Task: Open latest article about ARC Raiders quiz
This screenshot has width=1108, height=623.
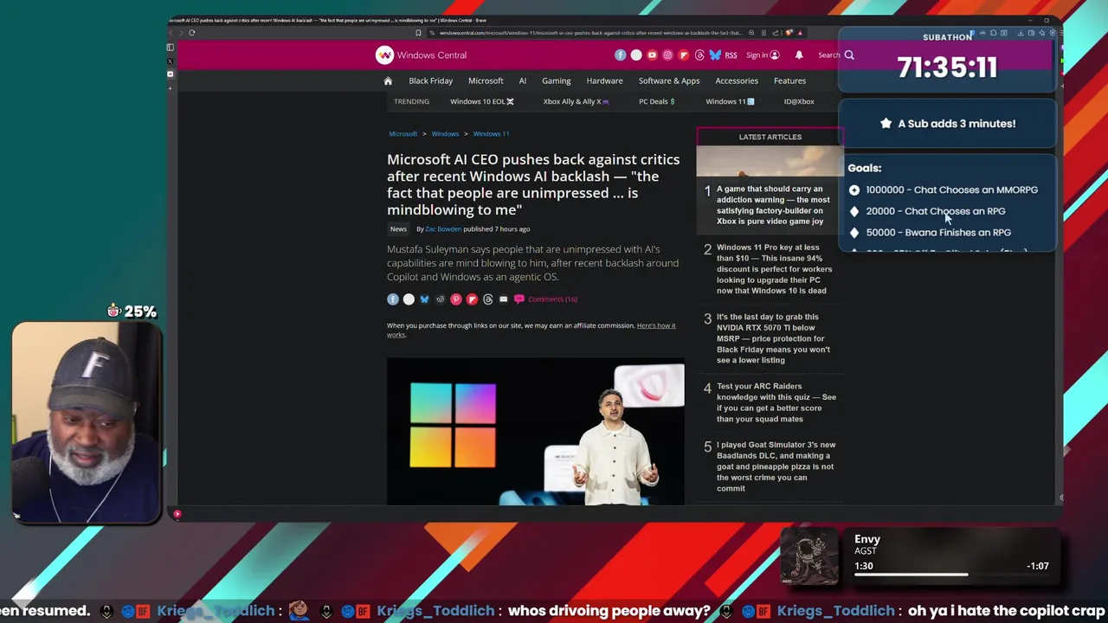Action: pos(776,402)
